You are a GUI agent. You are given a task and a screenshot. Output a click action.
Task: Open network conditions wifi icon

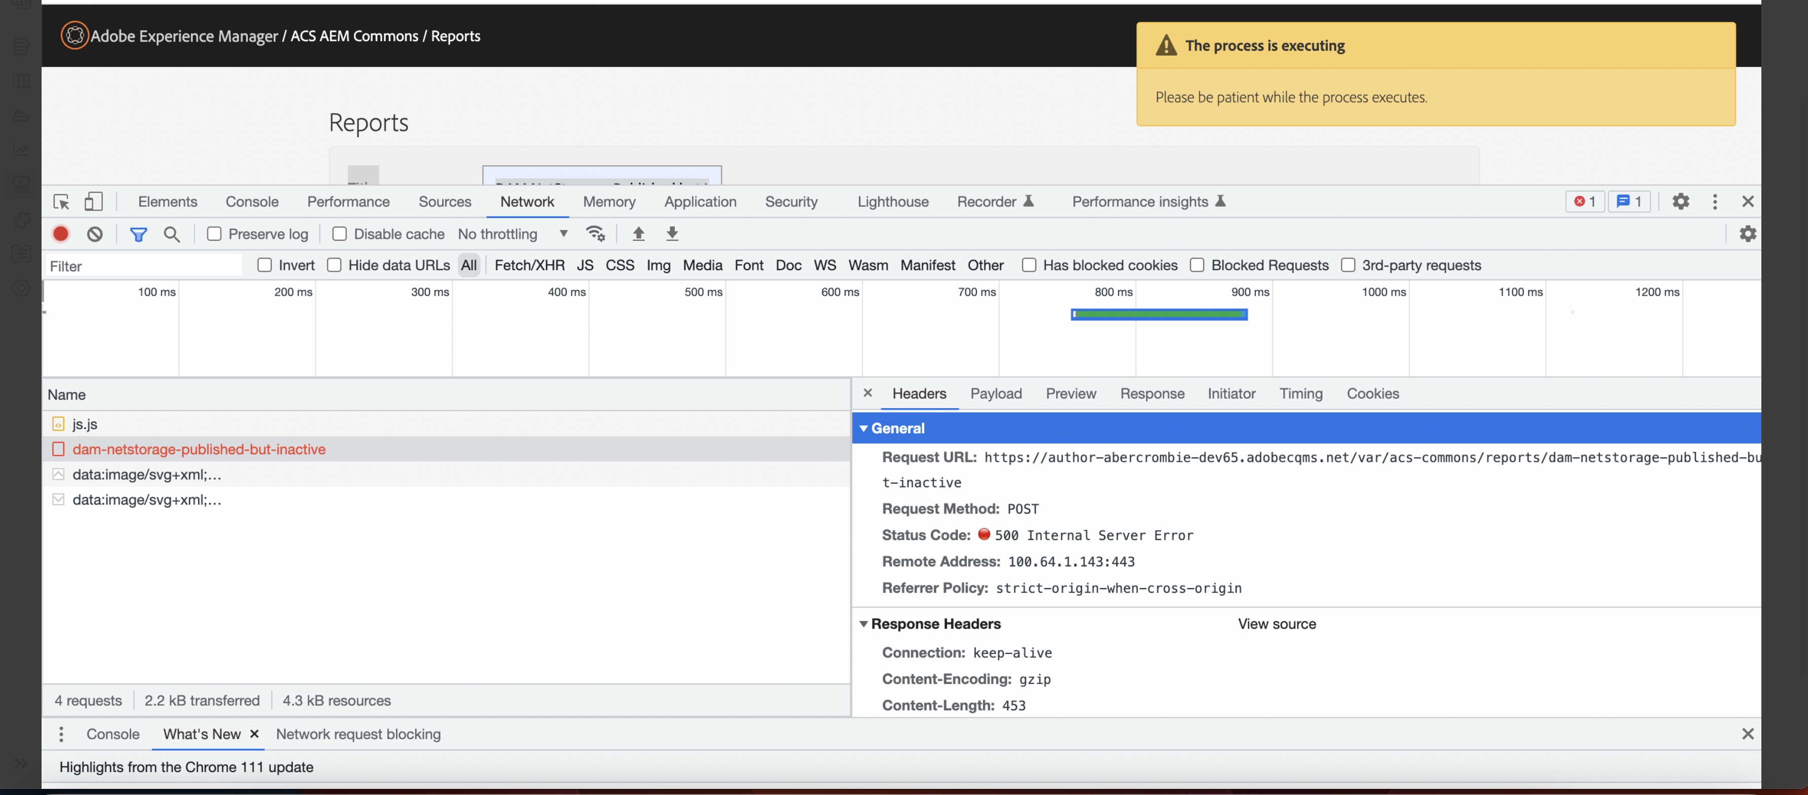pyautogui.click(x=595, y=234)
